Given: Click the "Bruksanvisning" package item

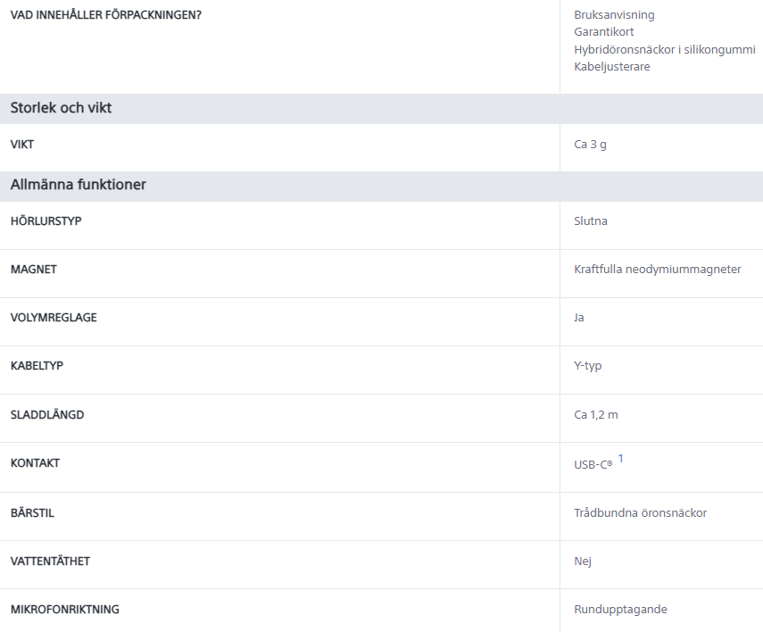Looking at the screenshot, I should (614, 15).
